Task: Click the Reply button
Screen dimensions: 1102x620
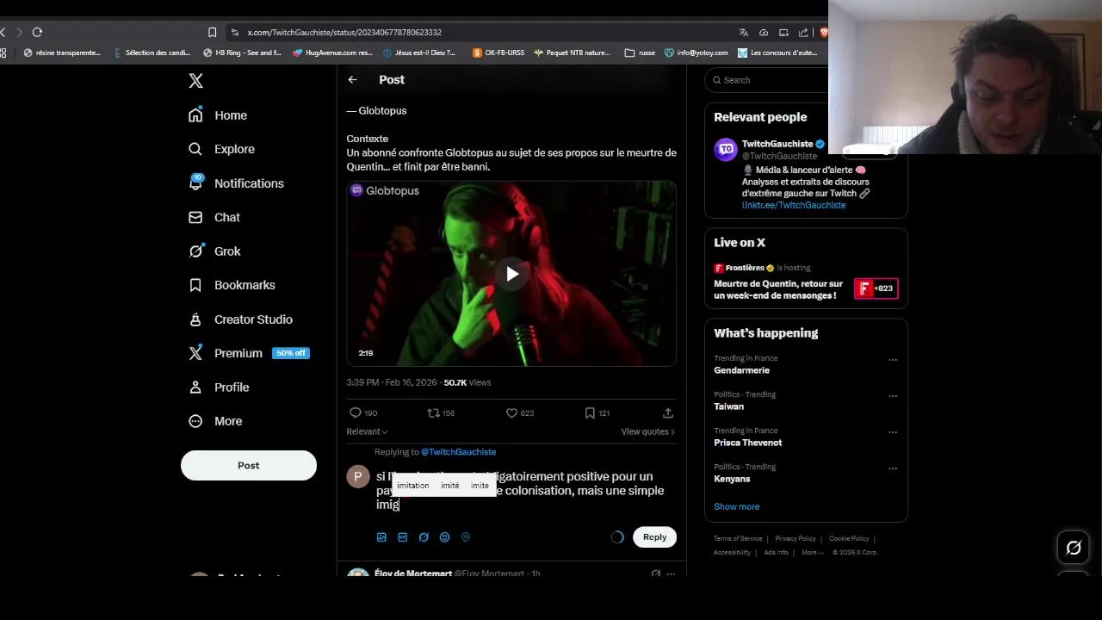Action: click(x=654, y=537)
